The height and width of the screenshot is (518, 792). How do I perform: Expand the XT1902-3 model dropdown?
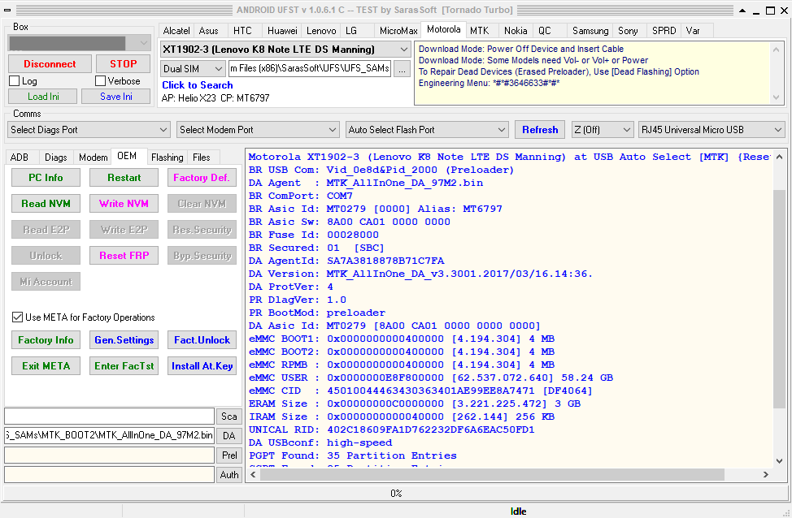(x=285, y=50)
